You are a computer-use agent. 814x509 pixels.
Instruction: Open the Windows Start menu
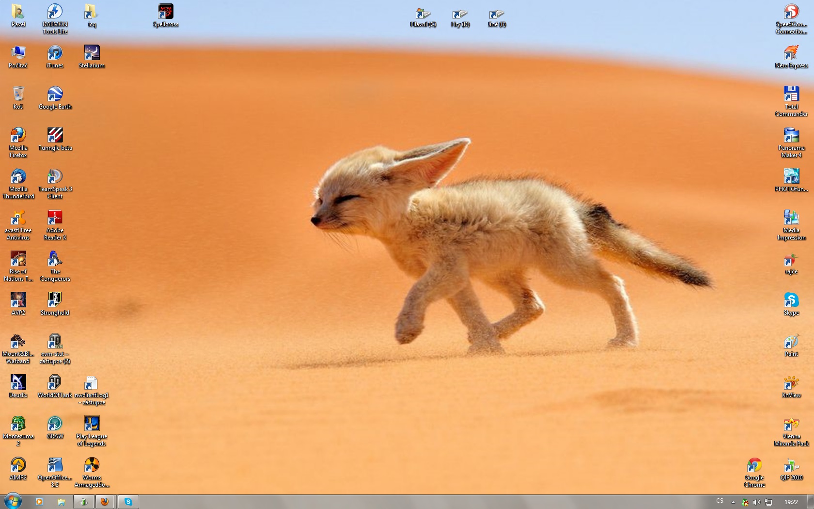[13, 501]
